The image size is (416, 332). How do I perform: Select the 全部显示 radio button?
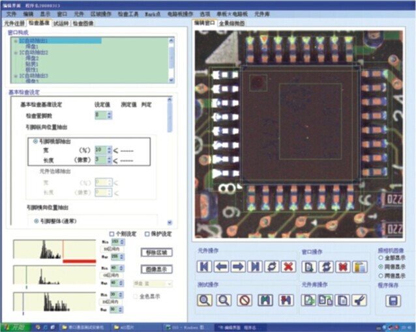point(381,258)
